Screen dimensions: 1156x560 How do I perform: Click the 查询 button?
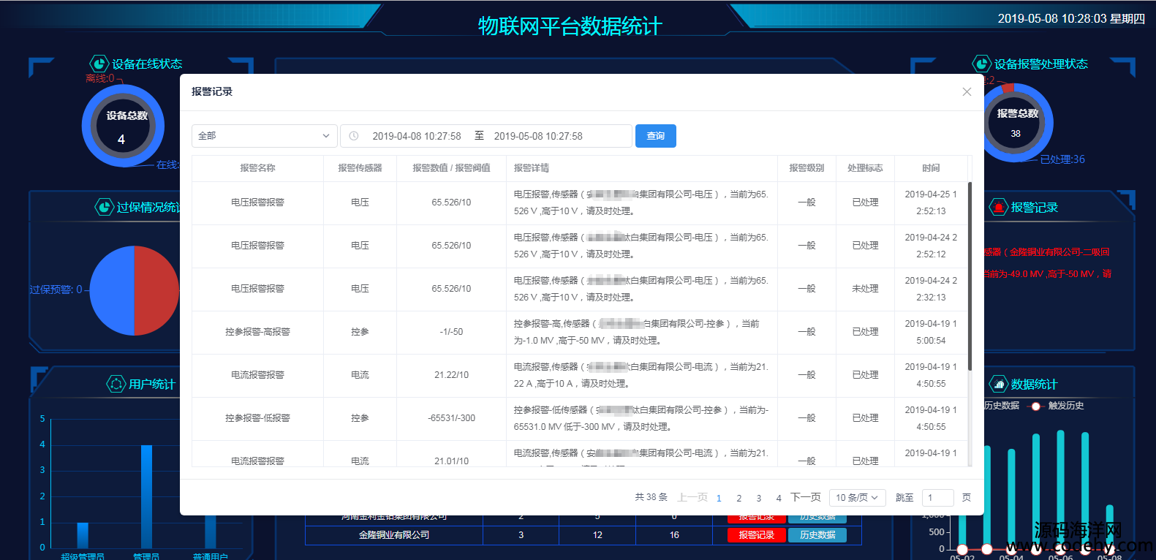click(x=656, y=136)
